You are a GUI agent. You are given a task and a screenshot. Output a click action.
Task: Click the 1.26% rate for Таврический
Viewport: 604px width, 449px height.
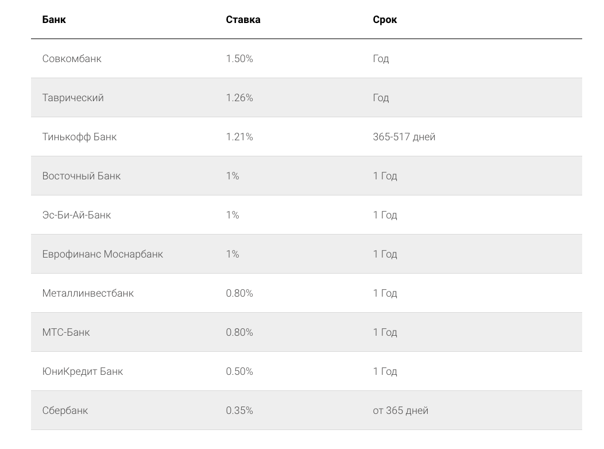pyautogui.click(x=239, y=98)
